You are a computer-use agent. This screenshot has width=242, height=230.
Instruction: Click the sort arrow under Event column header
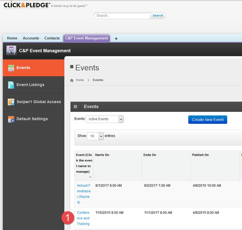90,177
